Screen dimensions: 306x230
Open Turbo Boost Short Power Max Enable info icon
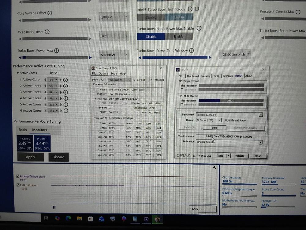pos(199,28)
